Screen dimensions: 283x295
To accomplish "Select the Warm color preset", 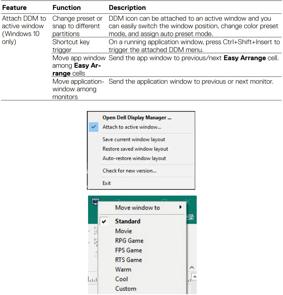I will [x=123, y=269].
